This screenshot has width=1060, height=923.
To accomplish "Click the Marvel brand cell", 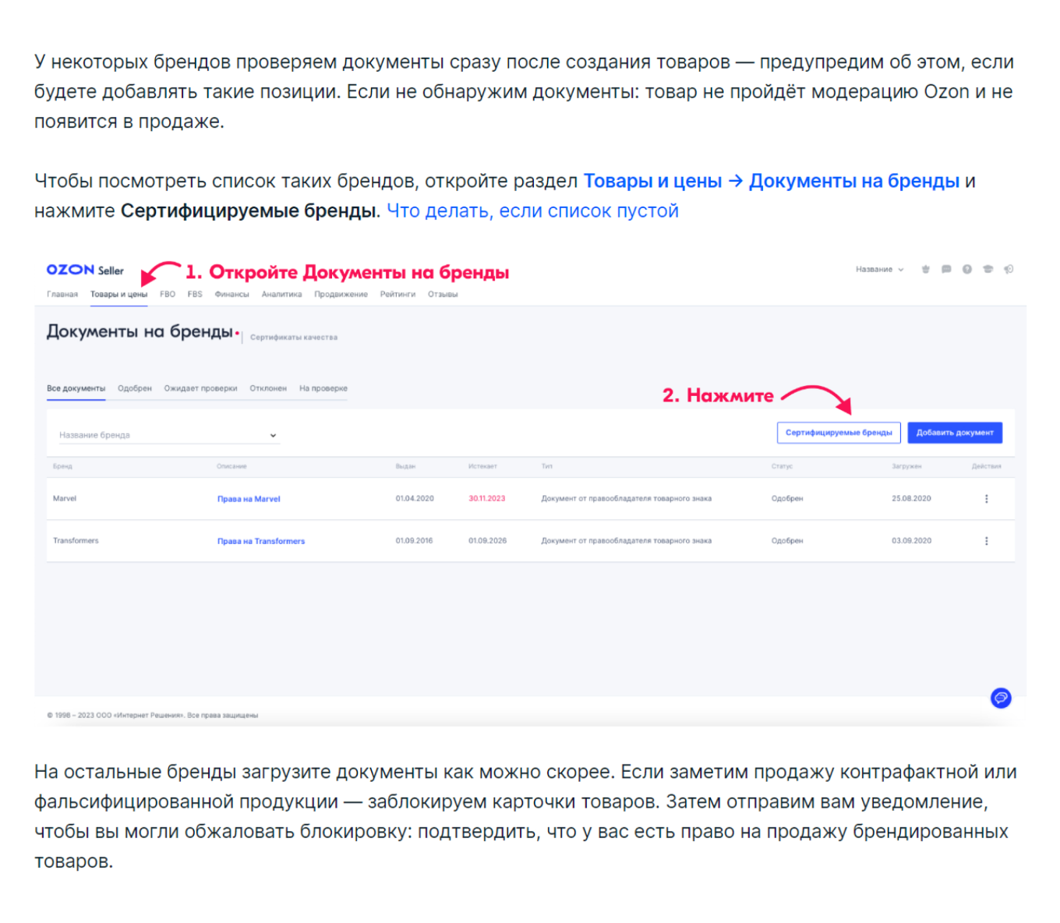I will pos(65,498).
